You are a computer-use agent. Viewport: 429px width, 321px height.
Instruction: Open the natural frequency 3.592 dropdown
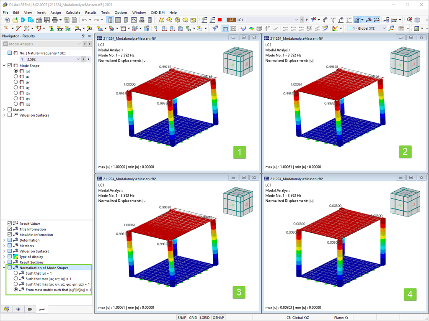[78, 59]
